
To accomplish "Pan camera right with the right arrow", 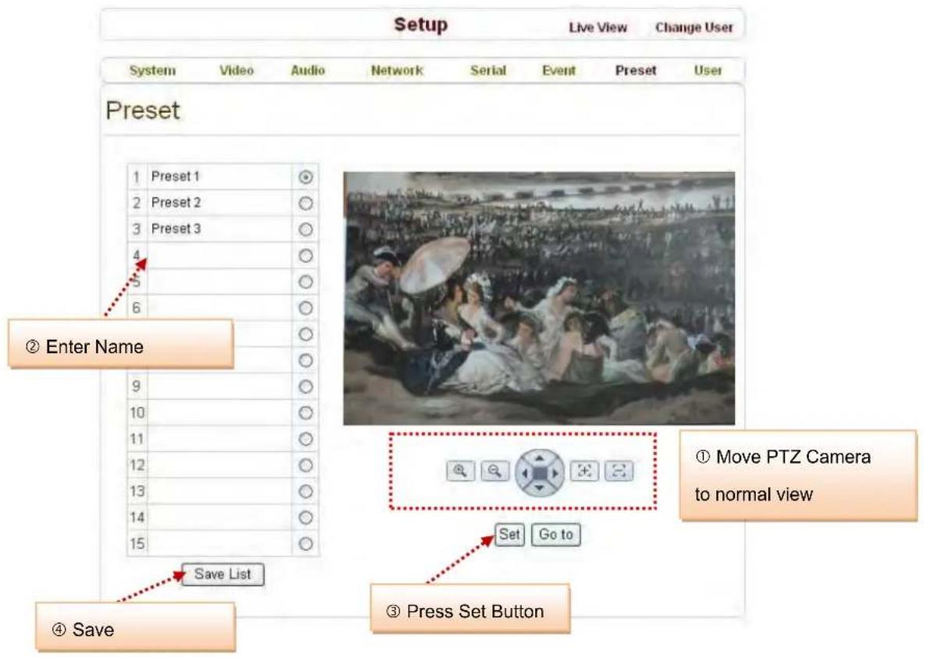I will (555, 473).
